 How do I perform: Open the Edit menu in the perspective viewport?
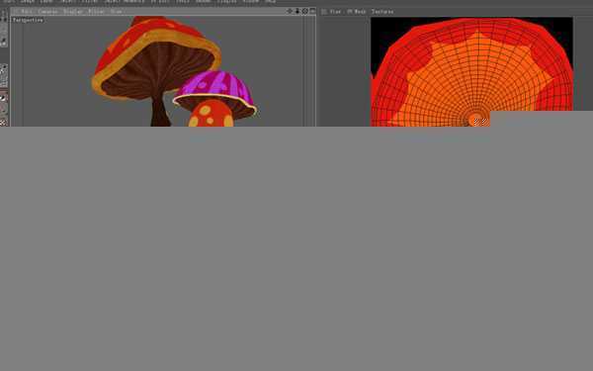(27, 12)
